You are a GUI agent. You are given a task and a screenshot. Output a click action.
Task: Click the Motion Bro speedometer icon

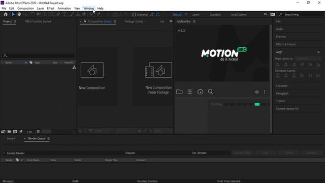click(200, 91)
